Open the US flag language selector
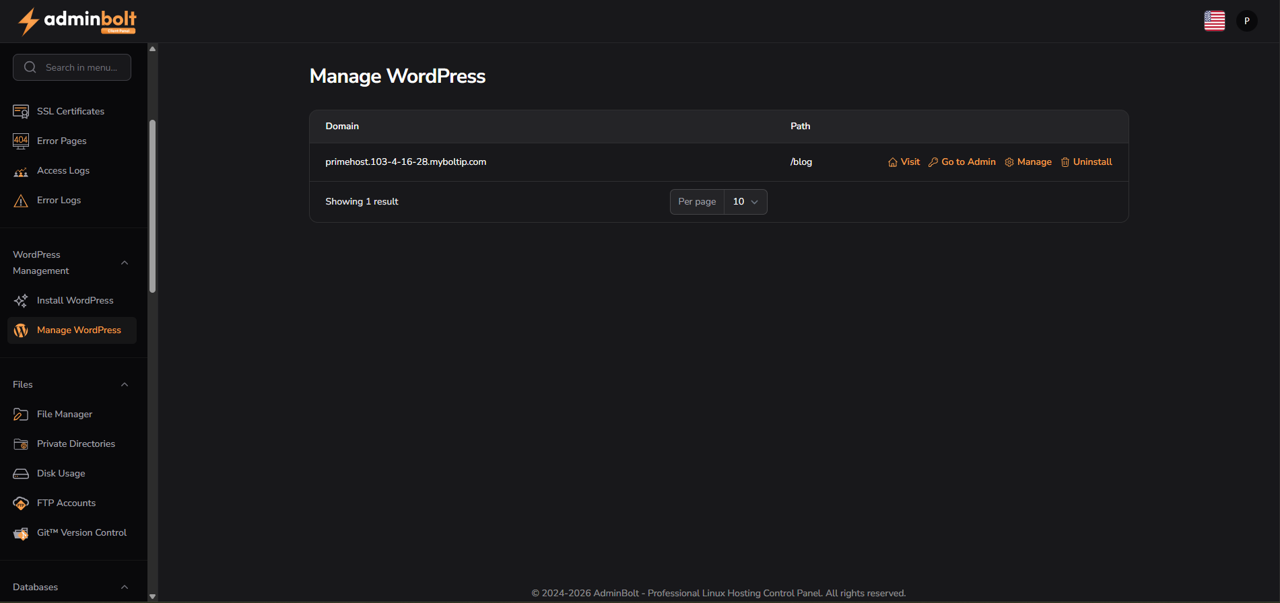The height and width of the screenshot is (603, 1280). (1215, 21)
